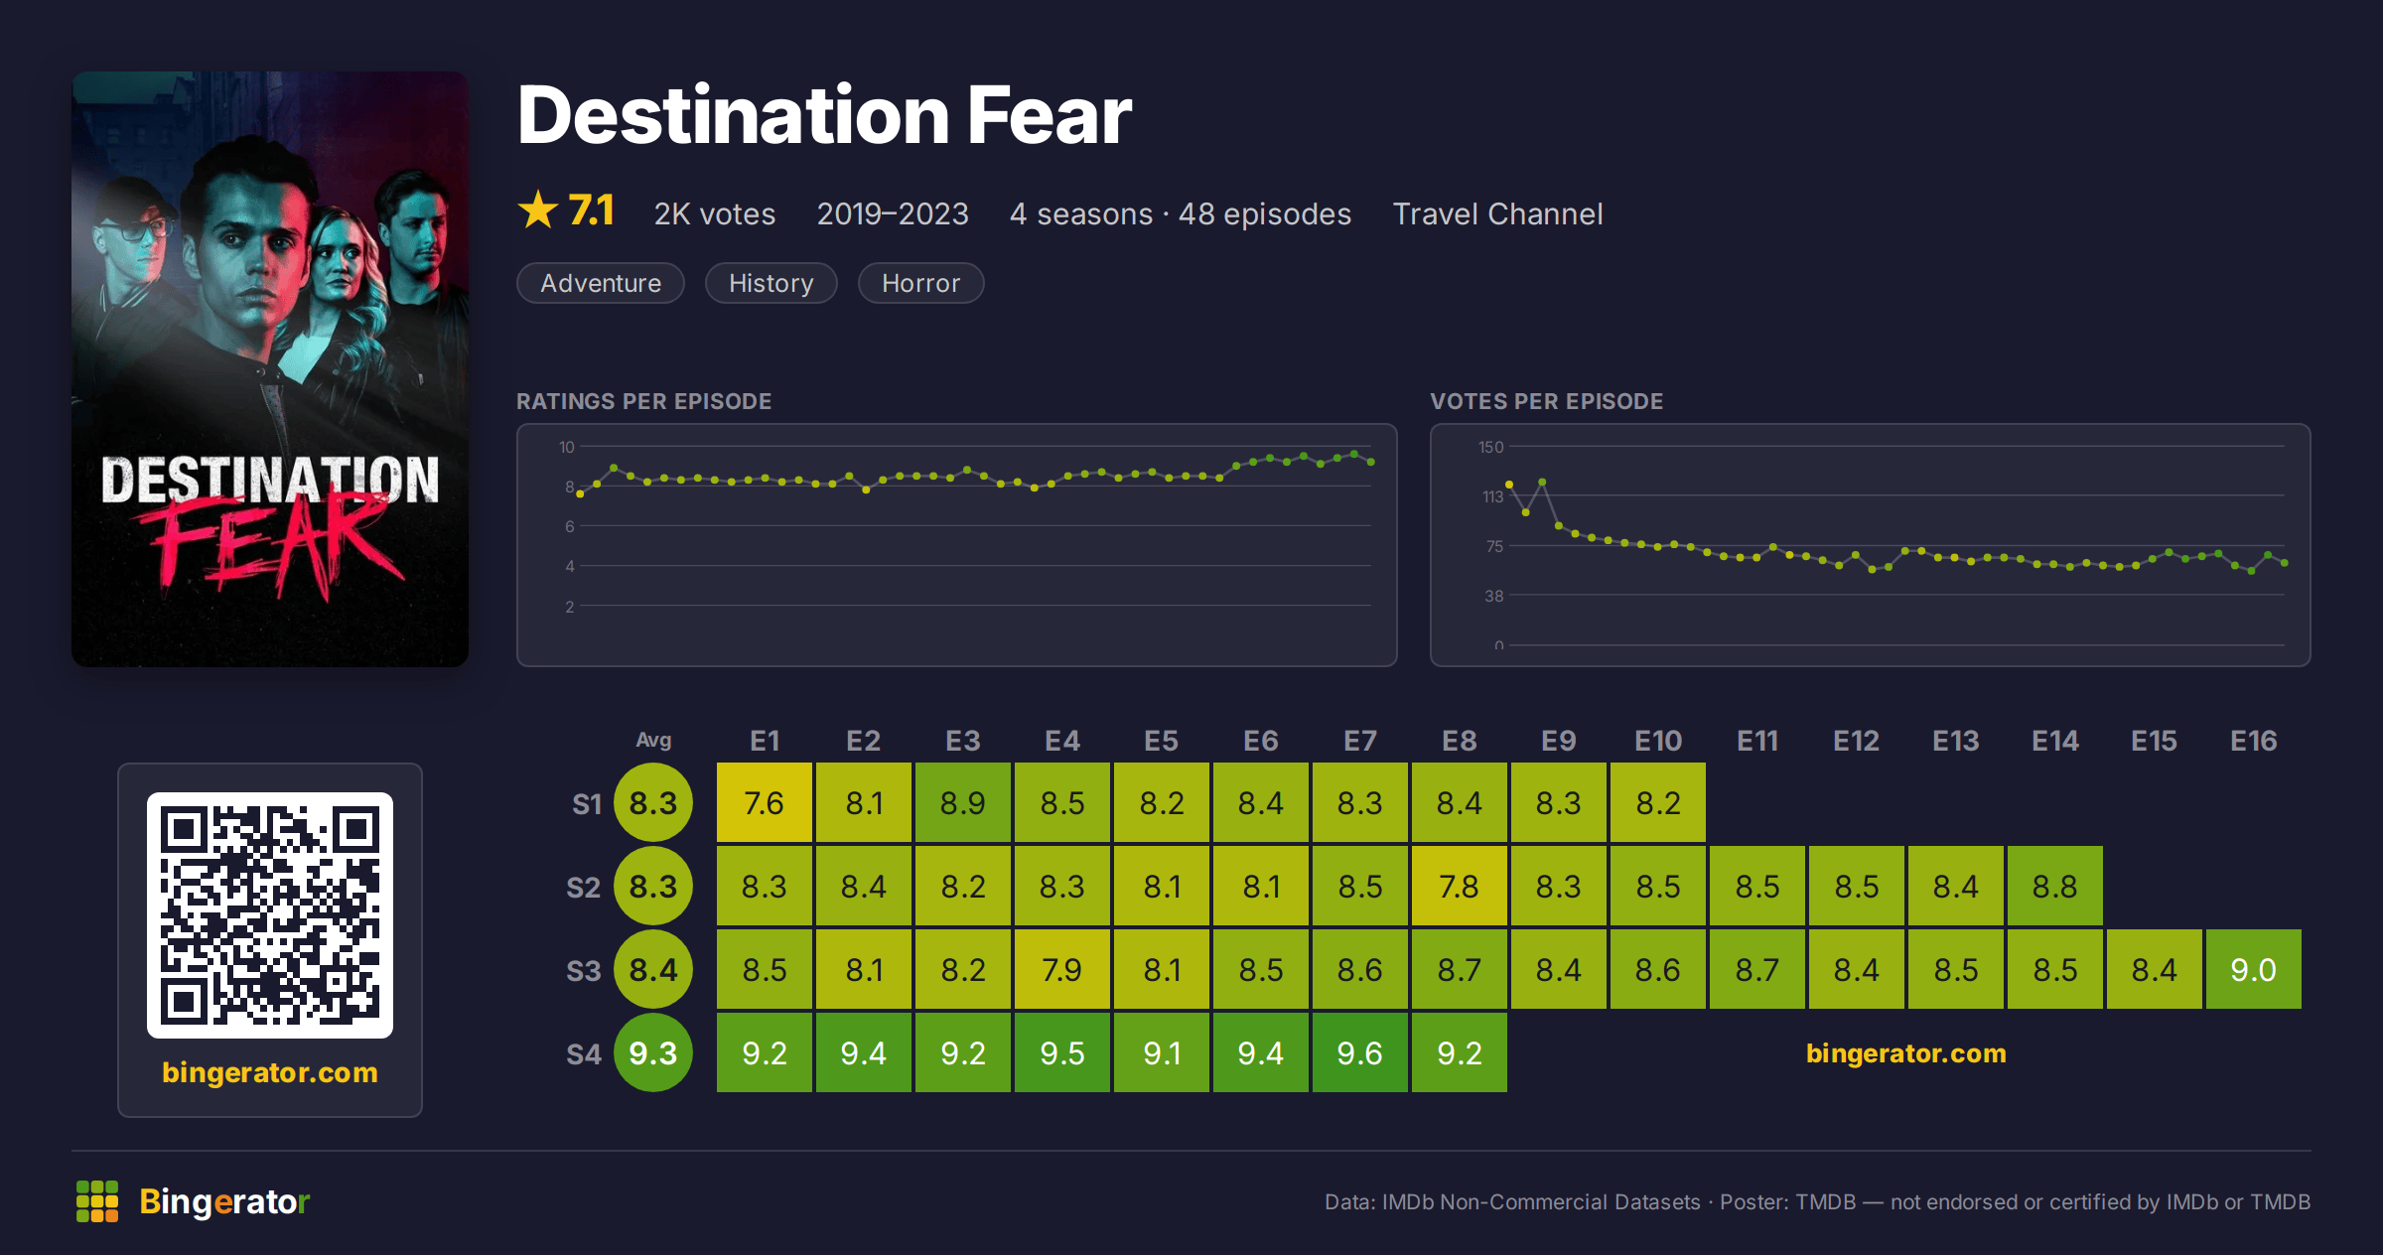The image size is (2383, 1255).
Task: Open the Destination Fear poster thumbnail
Action: 270,368
